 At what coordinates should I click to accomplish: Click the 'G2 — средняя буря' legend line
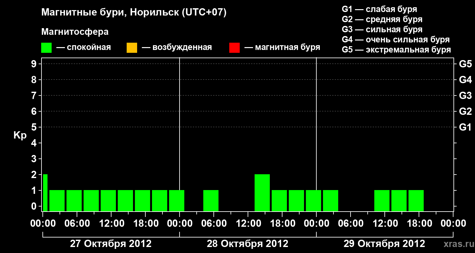point(382,20)
